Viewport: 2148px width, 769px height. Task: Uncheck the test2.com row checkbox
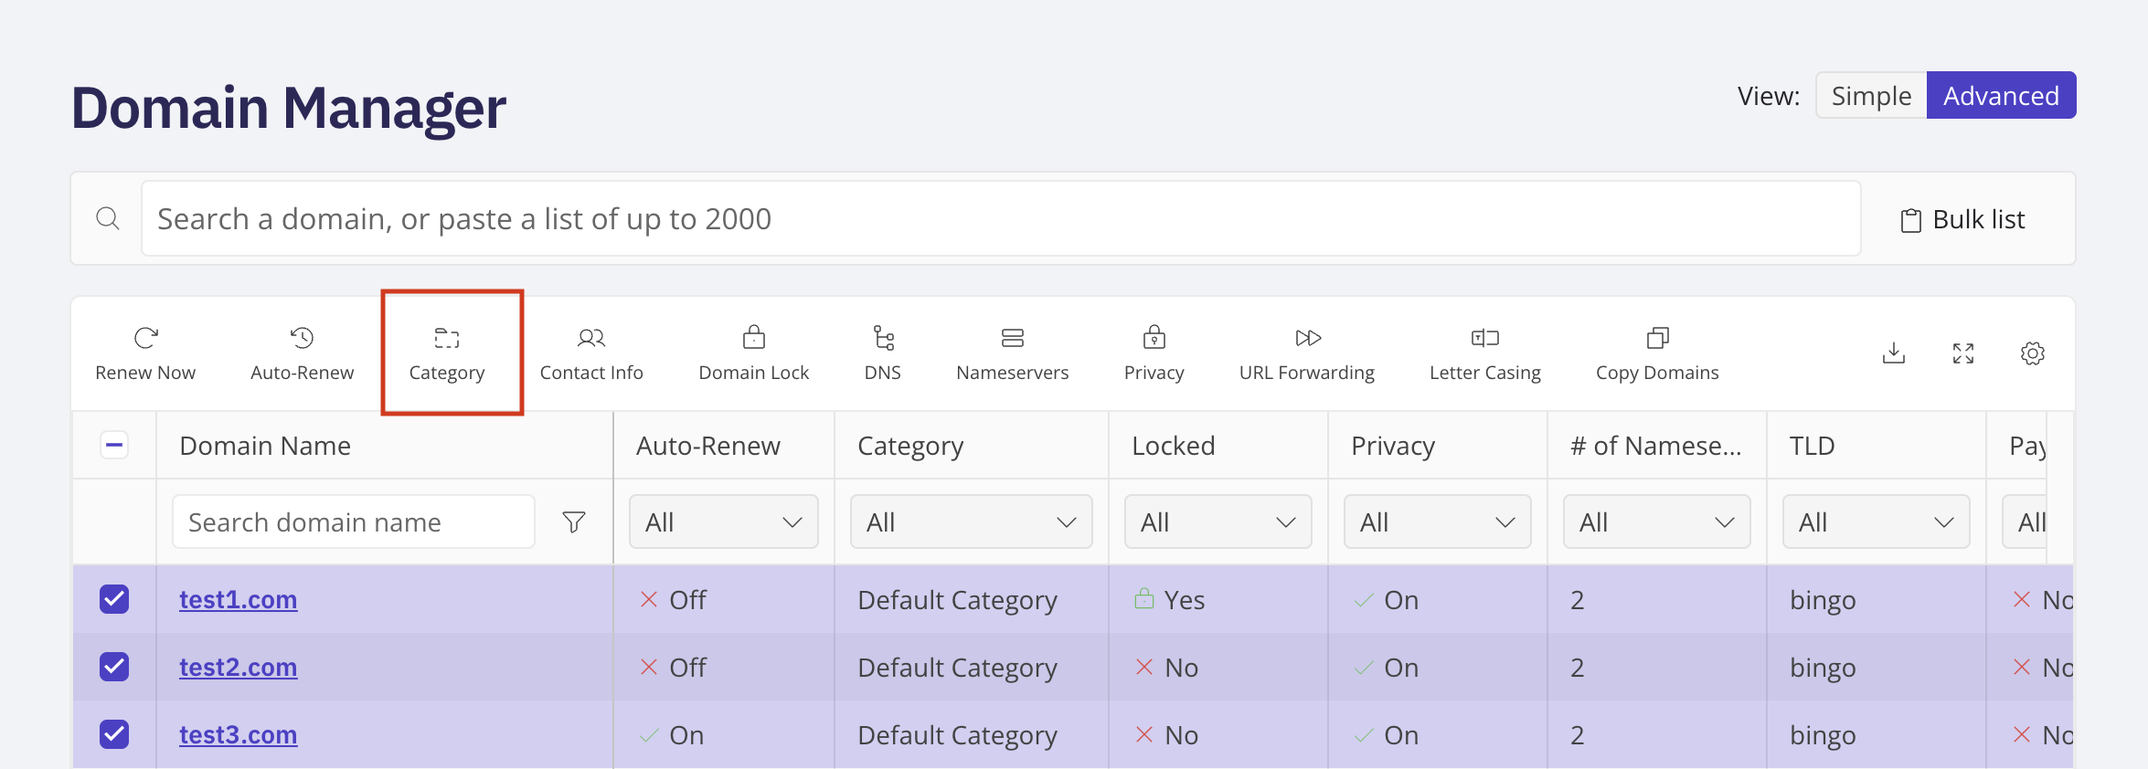114,667
